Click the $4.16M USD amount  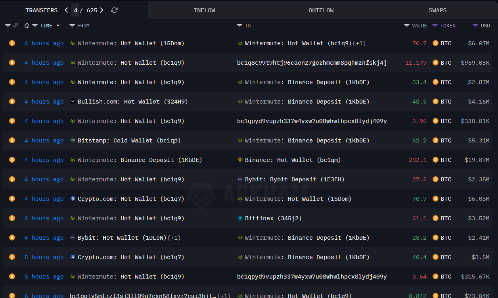479,102
